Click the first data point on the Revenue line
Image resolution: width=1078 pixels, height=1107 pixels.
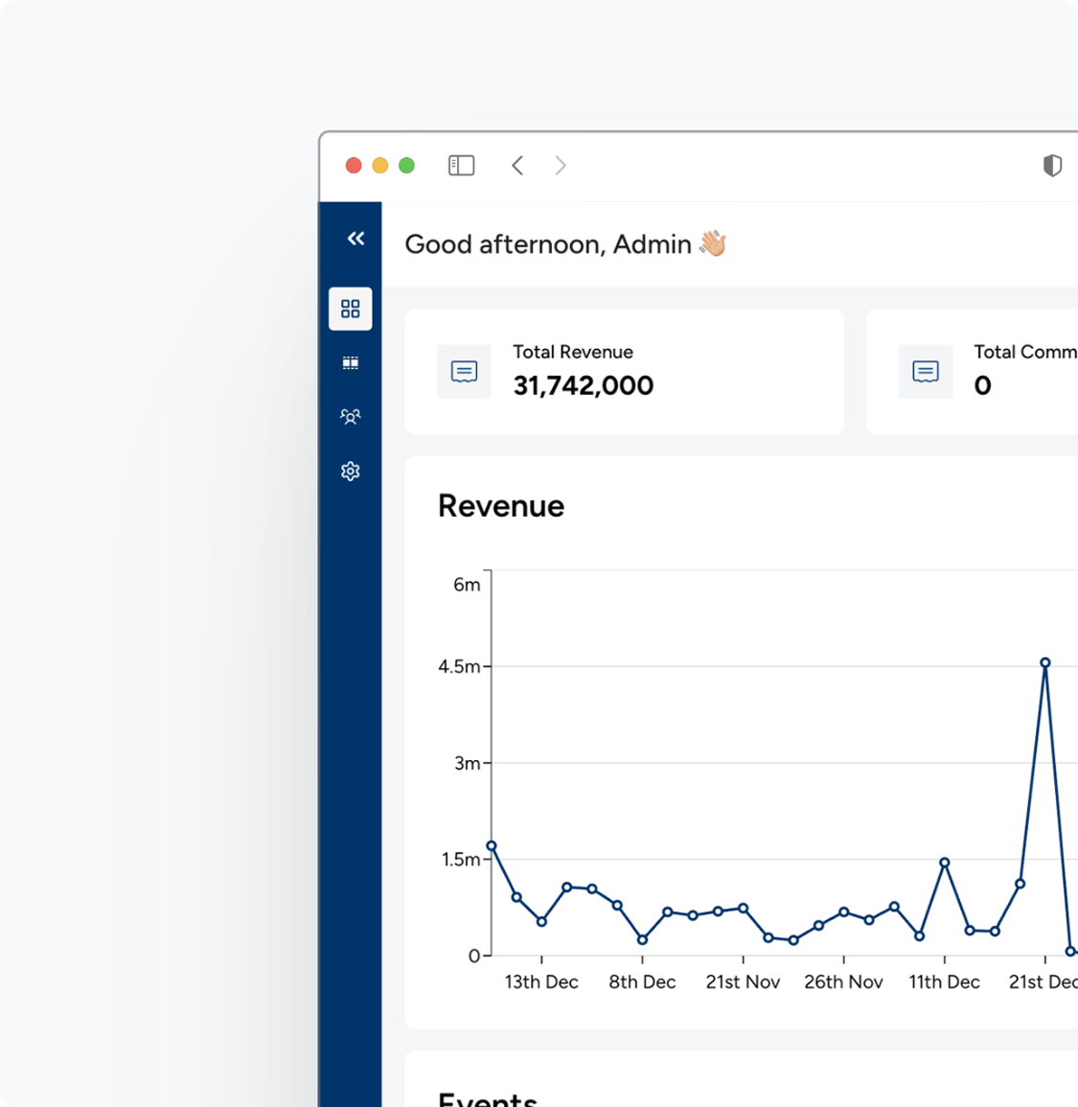492,845
